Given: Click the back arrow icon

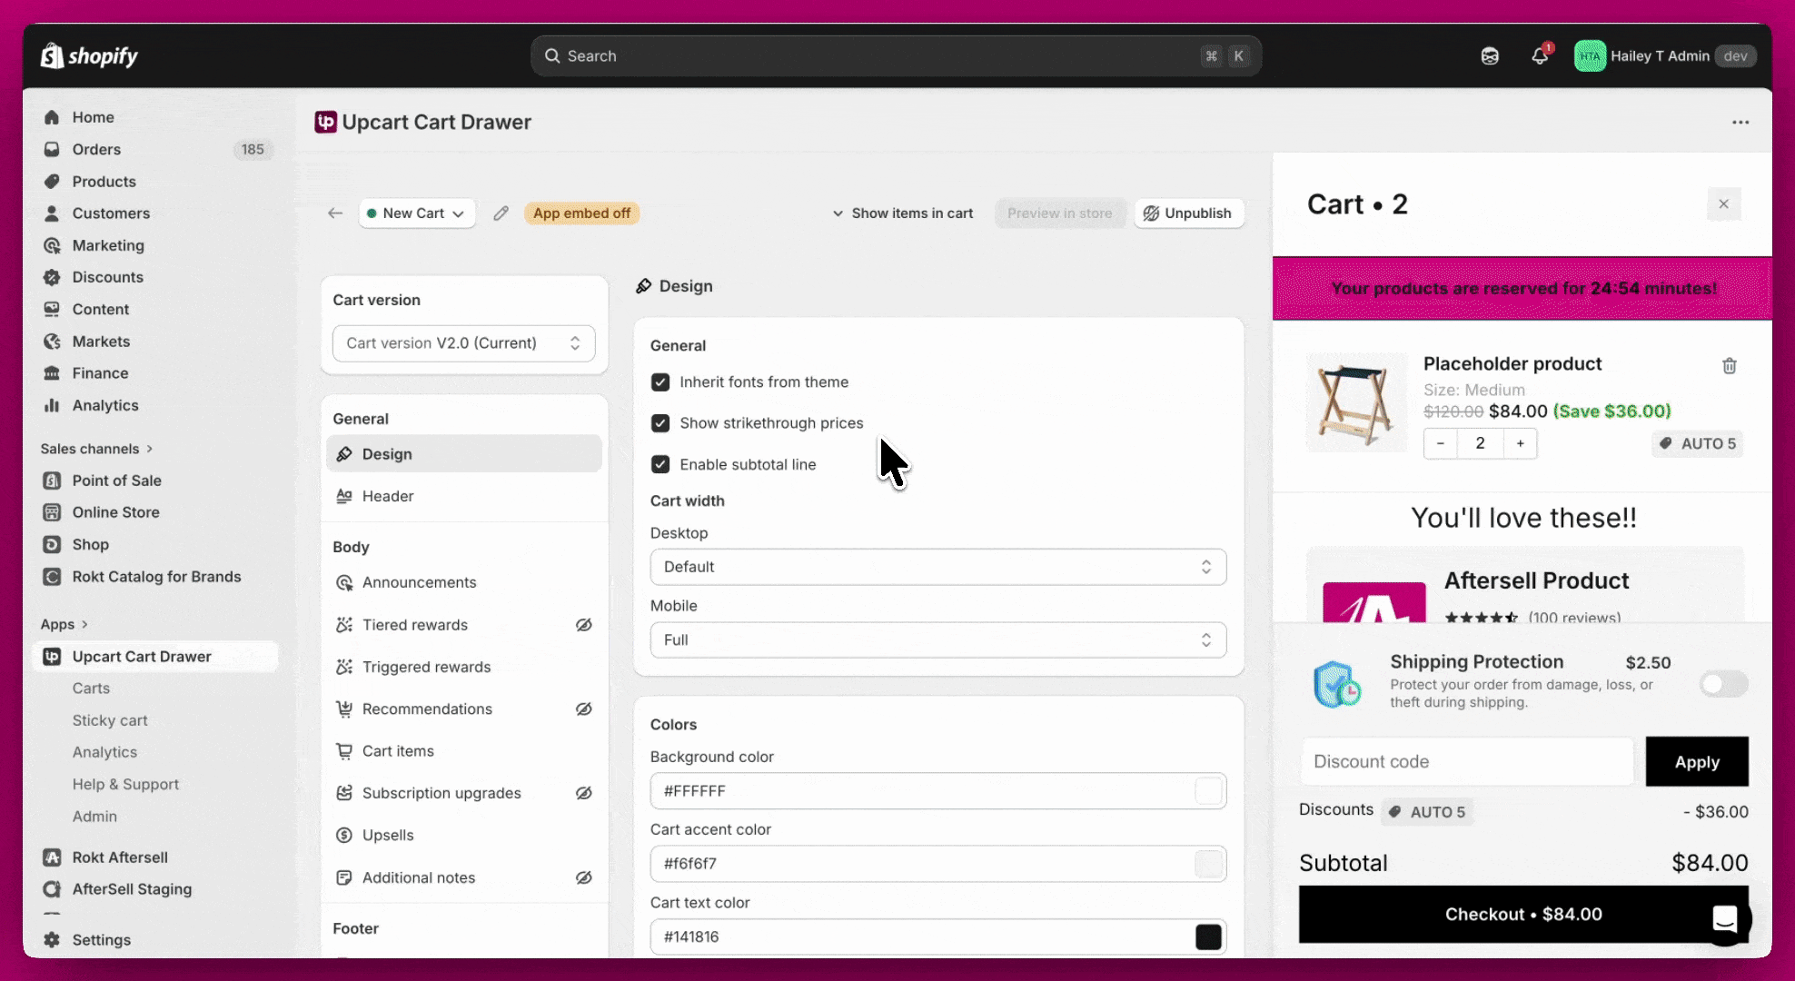Looking at the screenshot, I should (335, 213).
